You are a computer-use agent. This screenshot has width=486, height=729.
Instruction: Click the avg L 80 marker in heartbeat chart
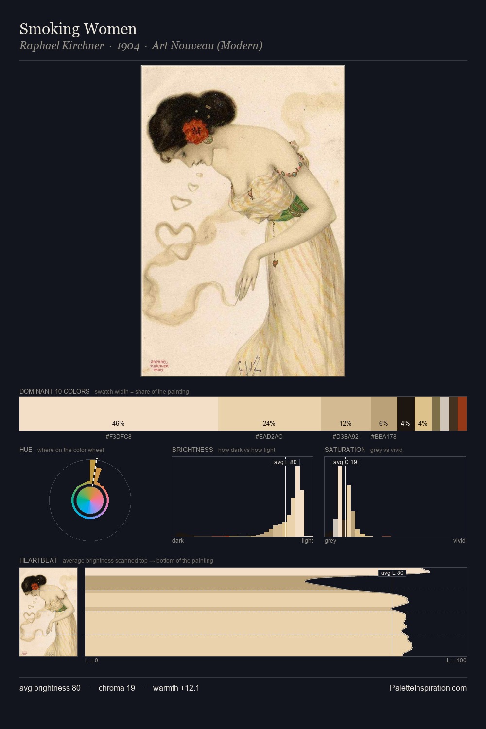pos(392,573)
